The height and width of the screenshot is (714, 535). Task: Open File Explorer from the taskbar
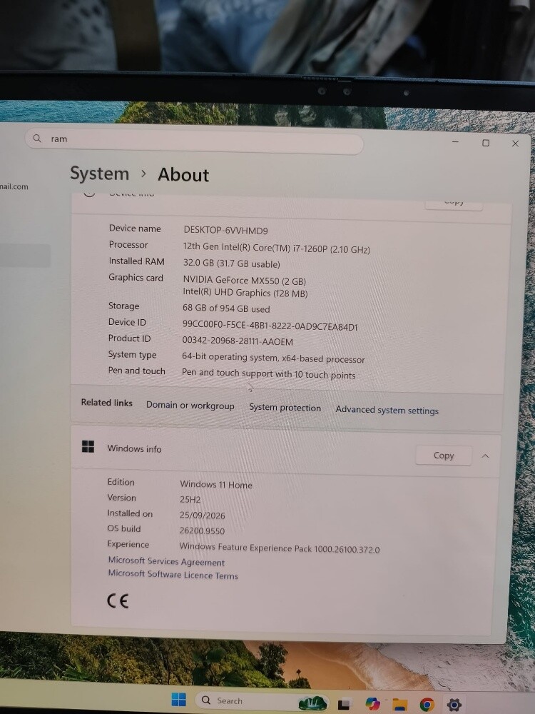coord(400,705)
